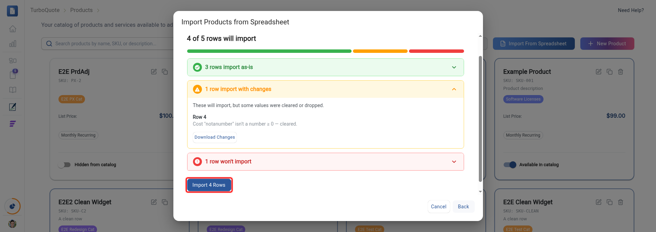This screenshot has width=656, height=232.
Task: Edit the E2E Clean Widget product
Action: (x=599, y=202)
